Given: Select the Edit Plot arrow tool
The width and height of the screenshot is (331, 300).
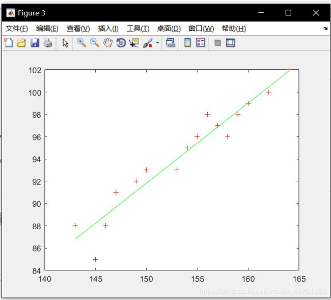Looking at the screenshot, I should pos(65,43).
